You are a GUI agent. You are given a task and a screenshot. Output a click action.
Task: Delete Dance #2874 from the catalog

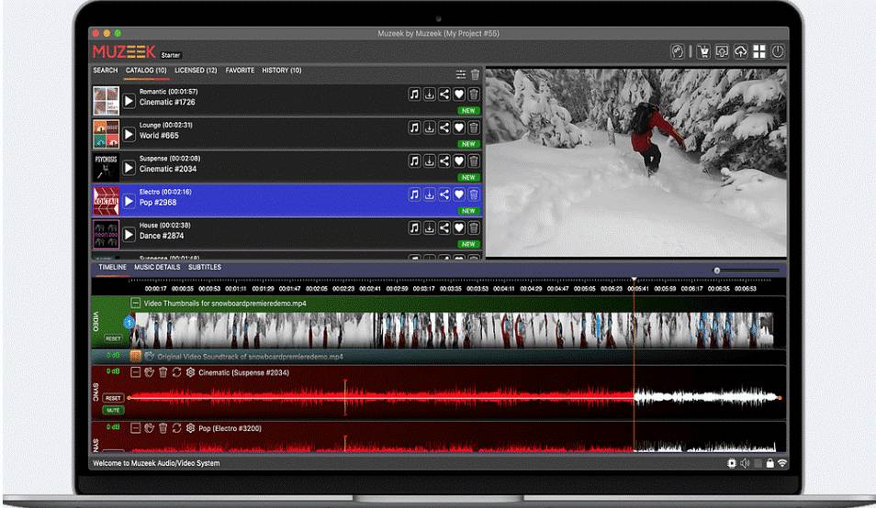pyautogui.click(x=474, y=228)
